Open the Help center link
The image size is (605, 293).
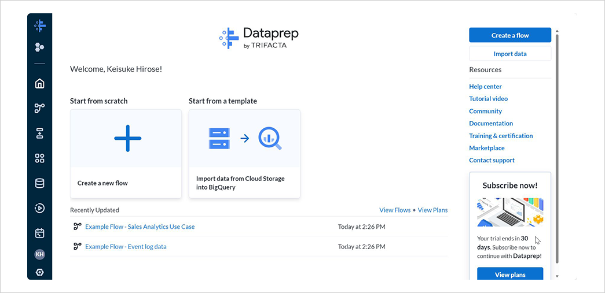tap(485, 87)
